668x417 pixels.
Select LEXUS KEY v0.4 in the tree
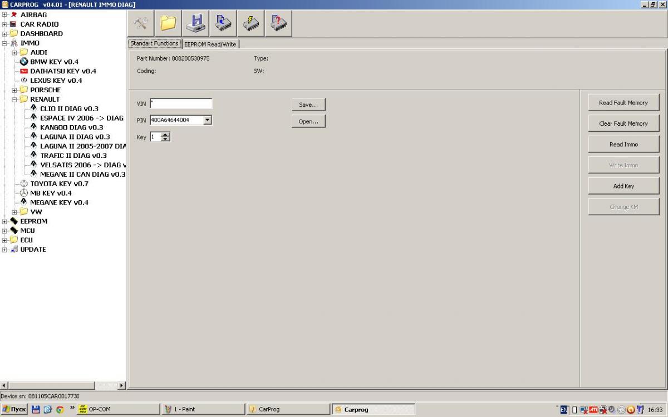(x=56, y=81)
